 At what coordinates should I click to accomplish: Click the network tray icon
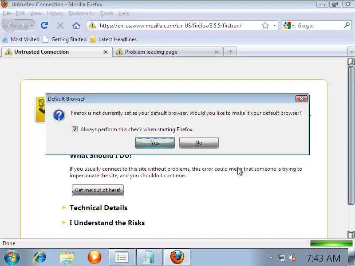point(282,258)
